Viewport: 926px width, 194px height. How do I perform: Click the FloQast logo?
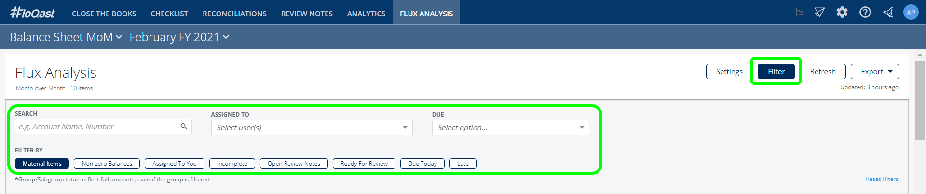pyautogui.click(x=32, y=13)
